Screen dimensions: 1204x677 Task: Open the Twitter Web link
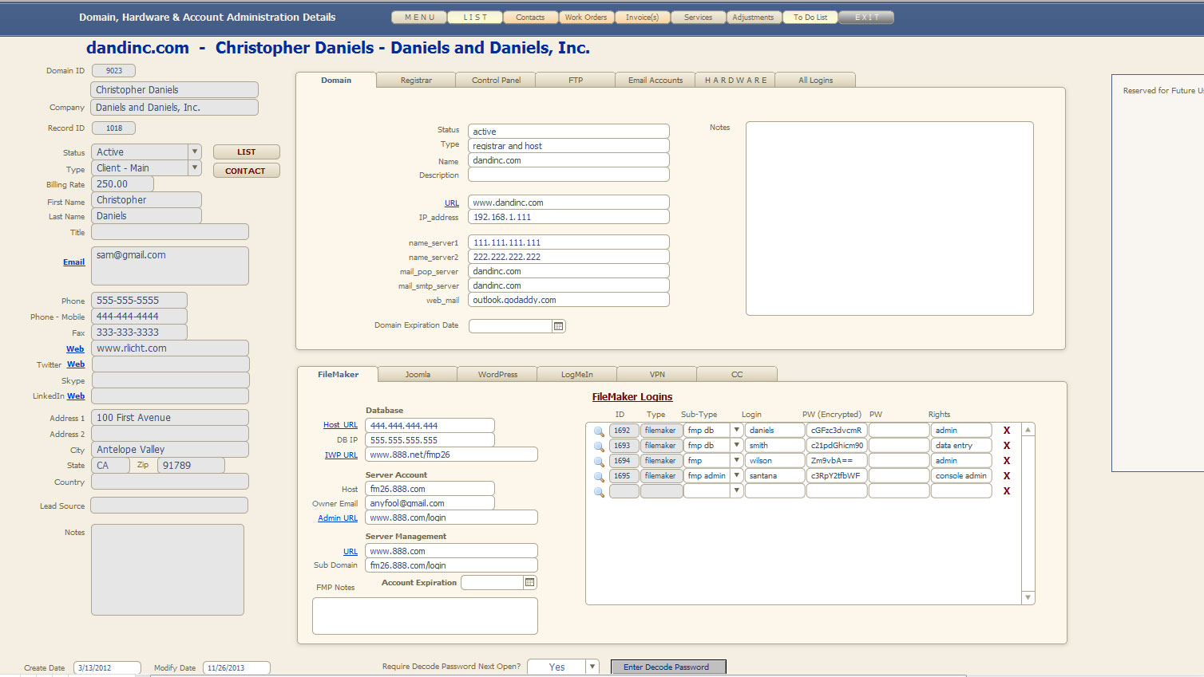pyautogui.click(x=76, y=364)
